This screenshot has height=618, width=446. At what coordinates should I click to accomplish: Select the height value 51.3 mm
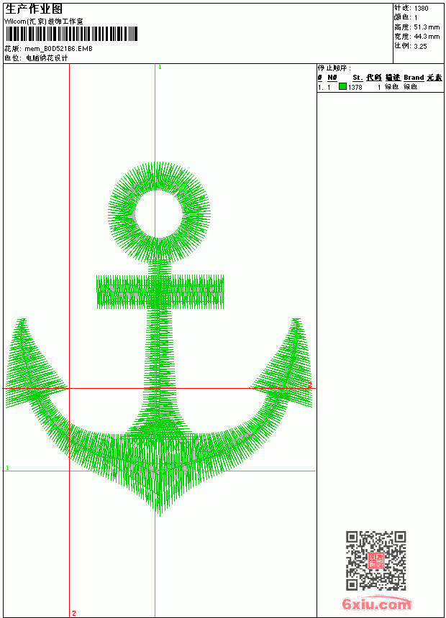(x=427, y=27)
